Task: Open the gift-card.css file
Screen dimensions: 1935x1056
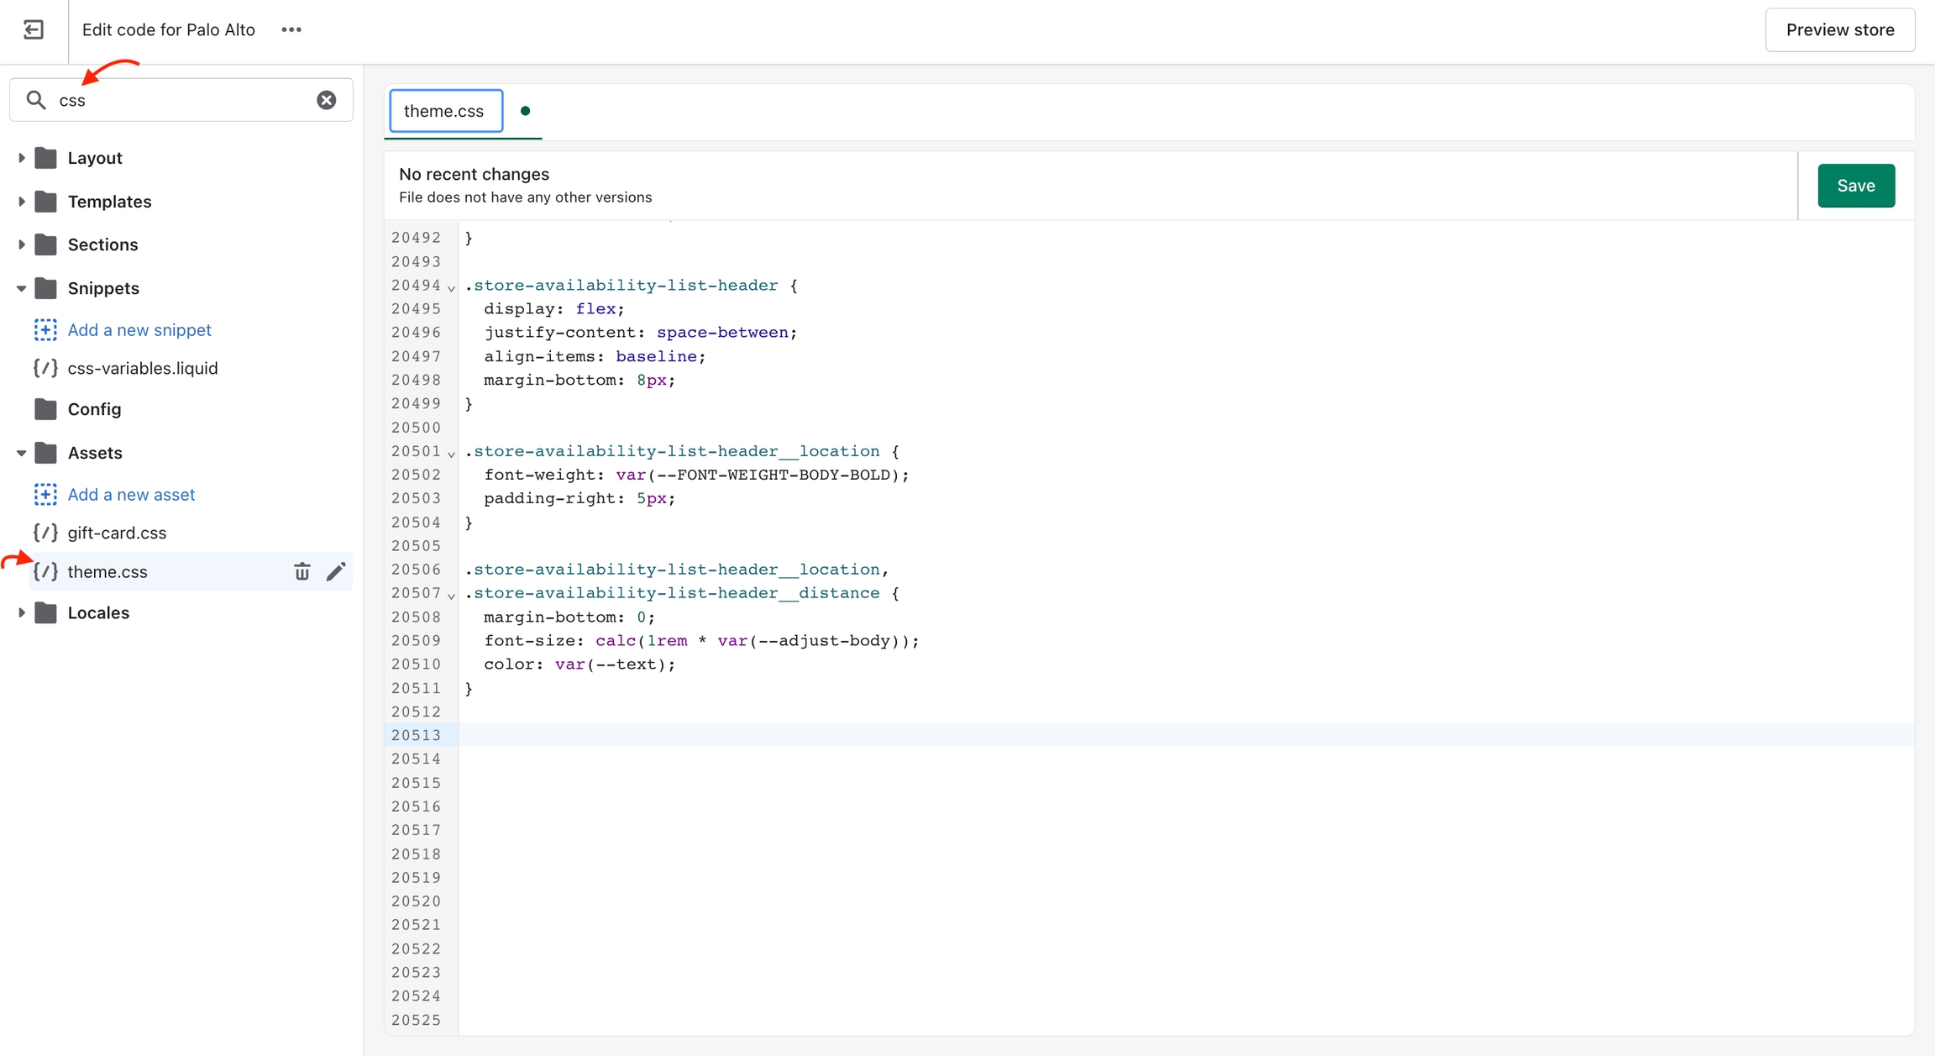Action: pyautogui.click(x=117, y=533)
